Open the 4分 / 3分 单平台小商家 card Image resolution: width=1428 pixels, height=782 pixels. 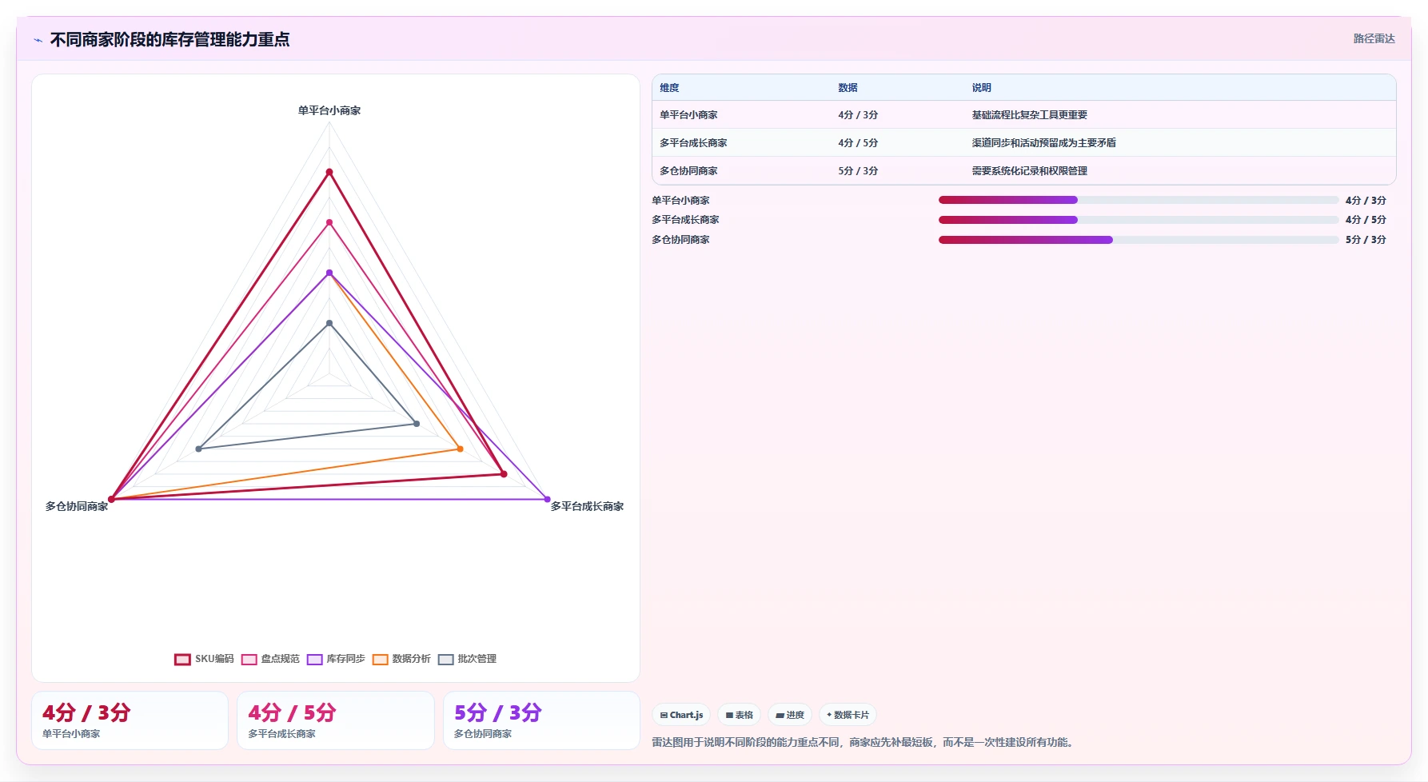pyautogui.click(x=130, y=720)
